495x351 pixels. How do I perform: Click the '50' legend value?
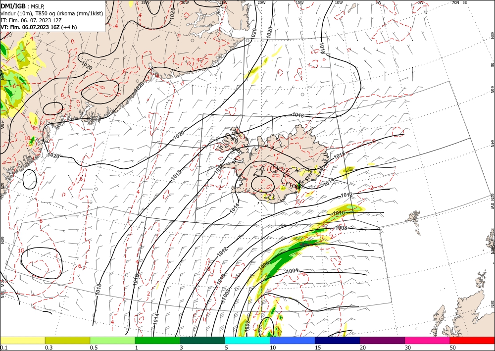click(453, 348)
